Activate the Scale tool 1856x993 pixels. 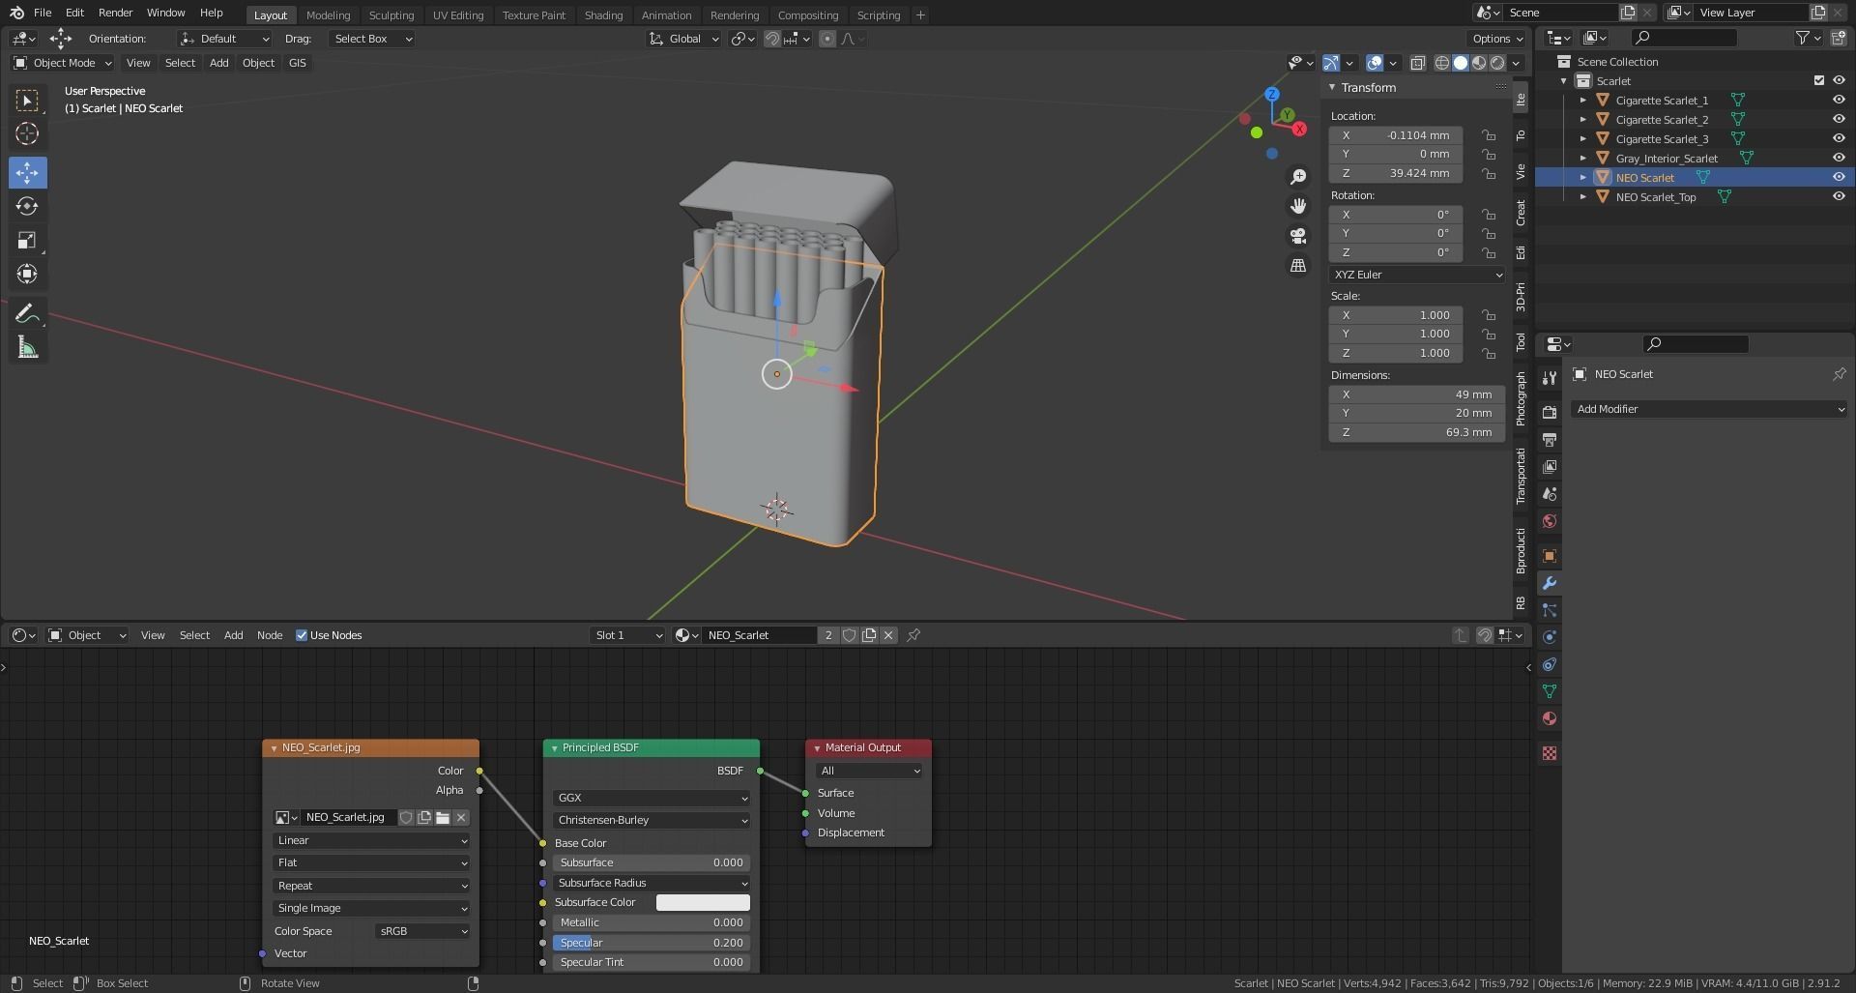point(27,240)
